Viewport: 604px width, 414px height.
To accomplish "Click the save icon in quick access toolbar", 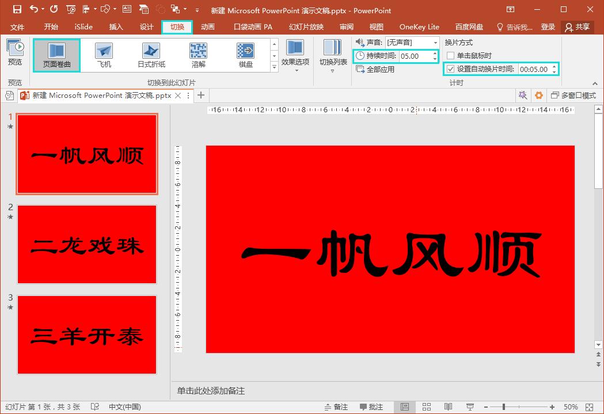I will (x=17, y=10).
